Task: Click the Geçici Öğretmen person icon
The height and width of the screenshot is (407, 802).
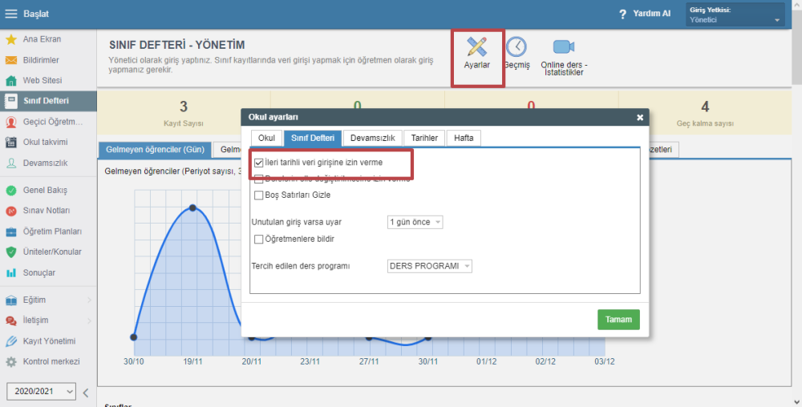Action: point(10,122)
